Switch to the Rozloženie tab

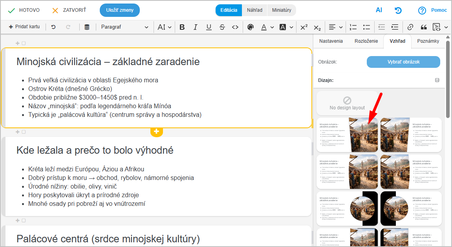coord(366,41)
